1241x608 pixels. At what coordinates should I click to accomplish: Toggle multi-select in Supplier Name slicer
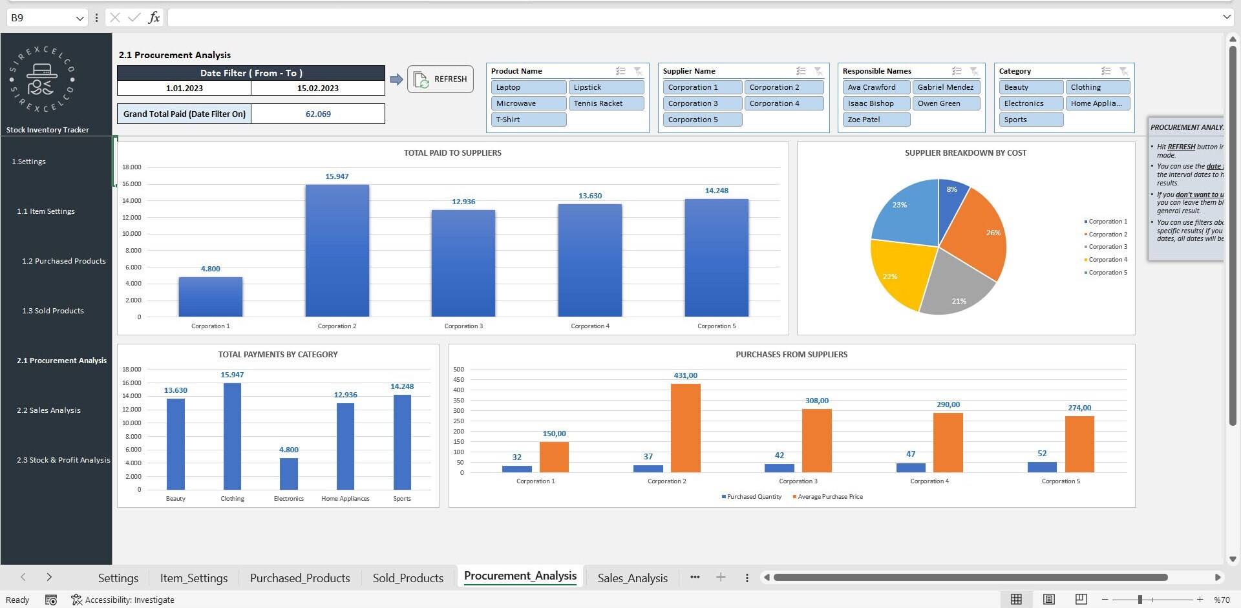[x=801, y=71]
